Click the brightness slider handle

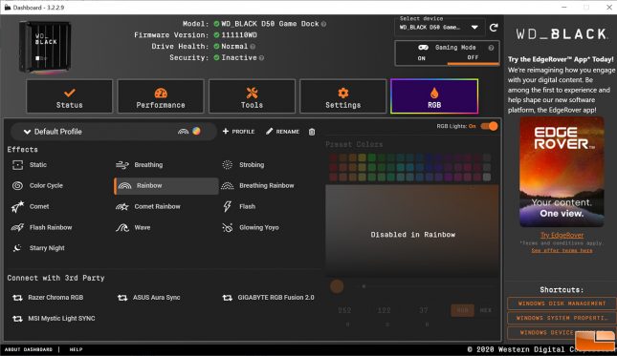tap(364, 286)
